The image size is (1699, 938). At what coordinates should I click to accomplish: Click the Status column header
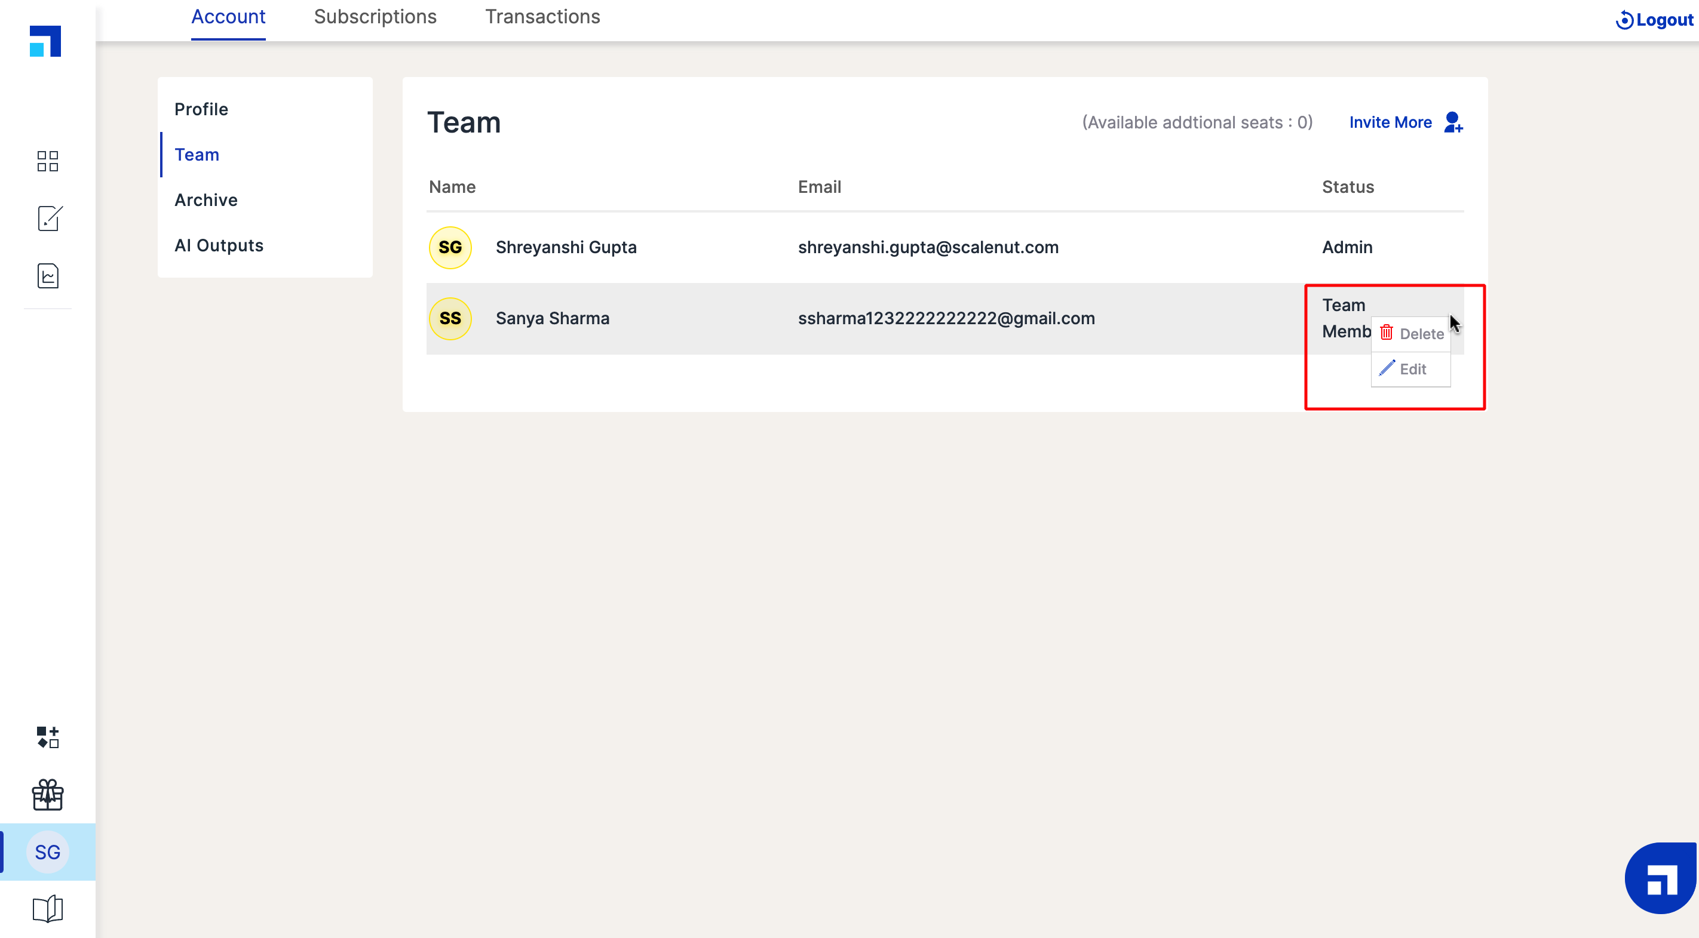(1348, 187)
